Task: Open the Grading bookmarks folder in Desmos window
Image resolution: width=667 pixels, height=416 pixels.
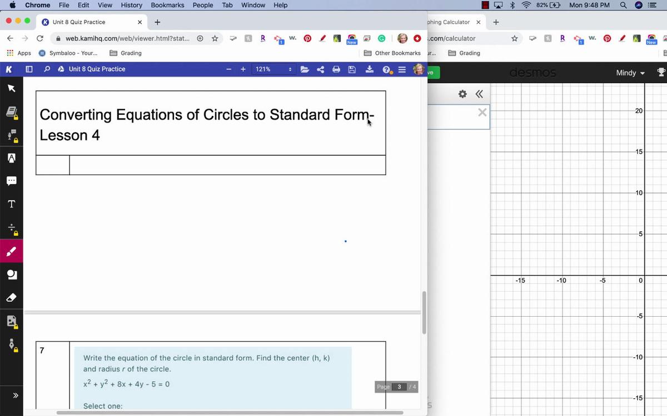Action: pyautogui.click(x=464, y=53)
